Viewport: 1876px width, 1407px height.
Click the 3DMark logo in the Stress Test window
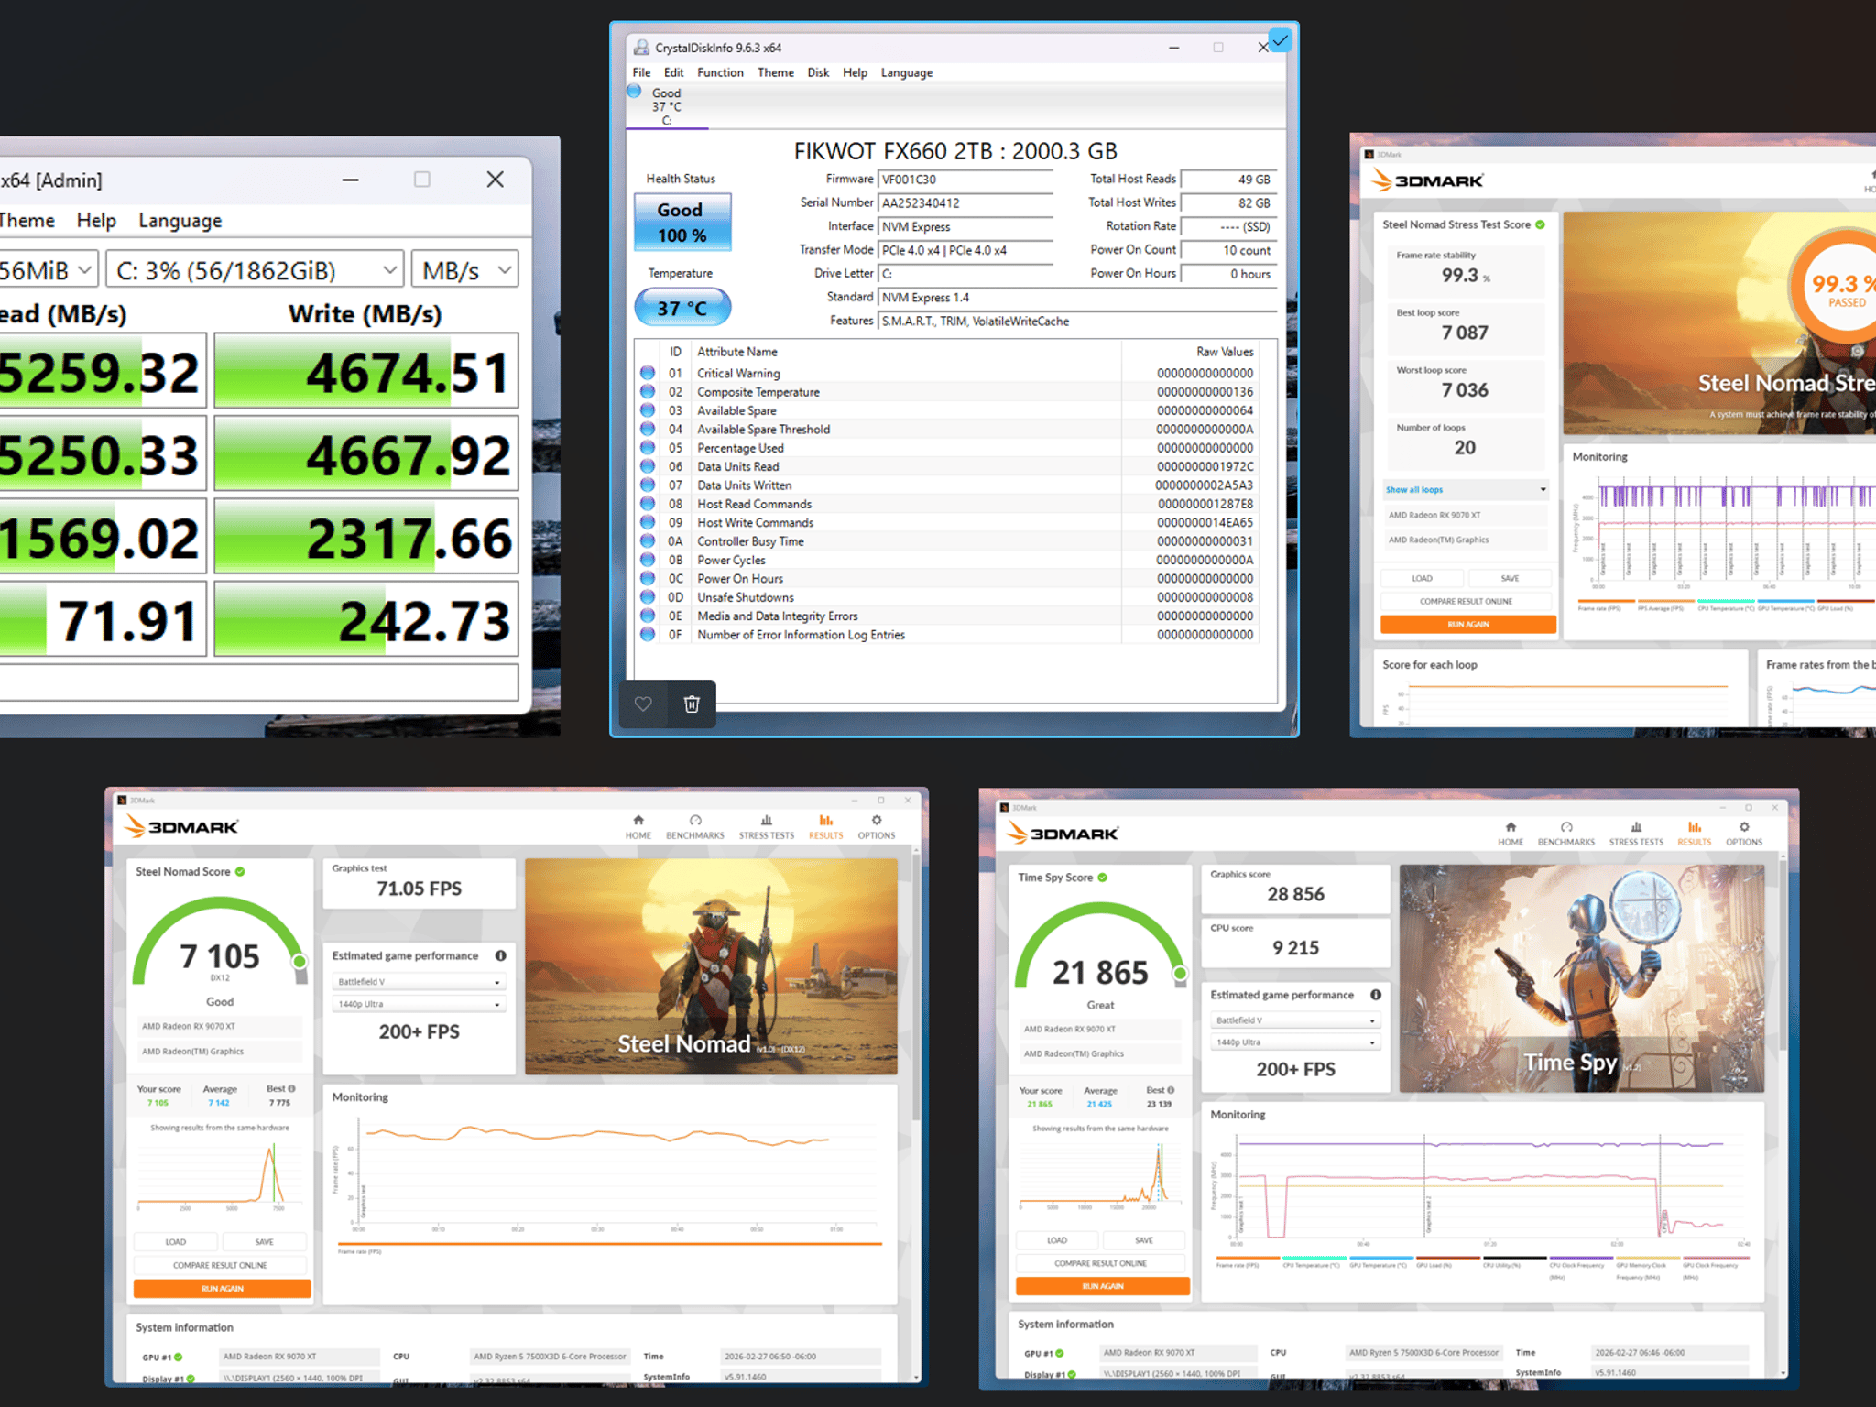click(x=1427, y=180)
